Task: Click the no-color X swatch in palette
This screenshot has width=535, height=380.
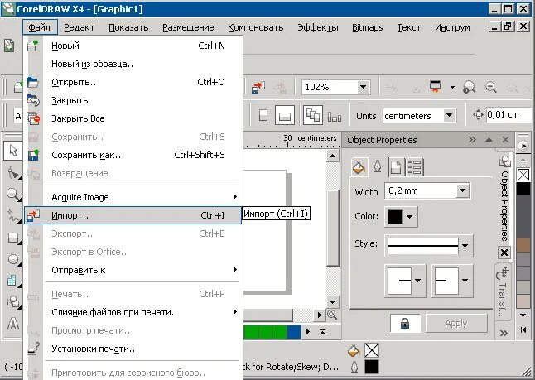Action: click(523, 175)
